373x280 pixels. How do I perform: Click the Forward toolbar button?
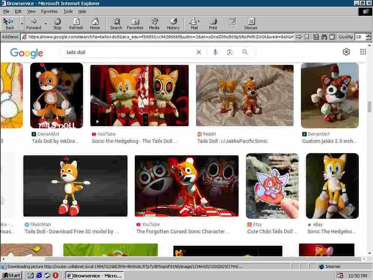click(34, 24)
